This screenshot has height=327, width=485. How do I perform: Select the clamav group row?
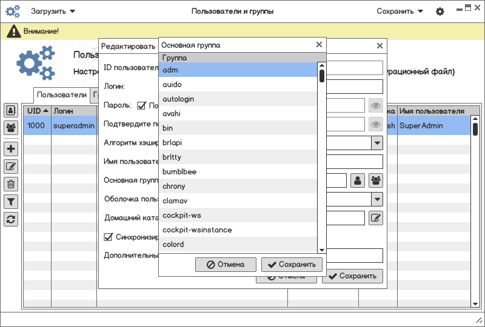pos(238,200)
